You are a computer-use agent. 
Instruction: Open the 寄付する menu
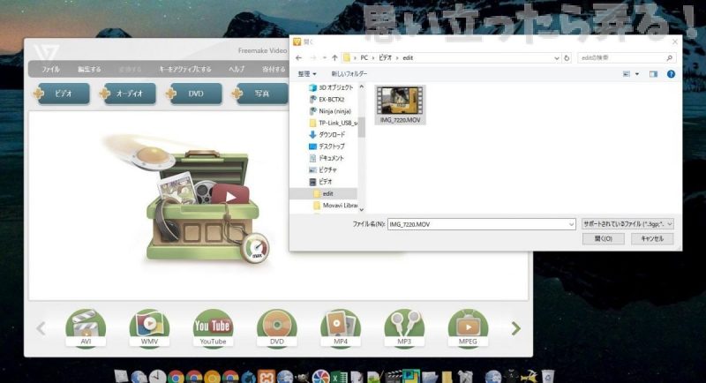[274, 70]
